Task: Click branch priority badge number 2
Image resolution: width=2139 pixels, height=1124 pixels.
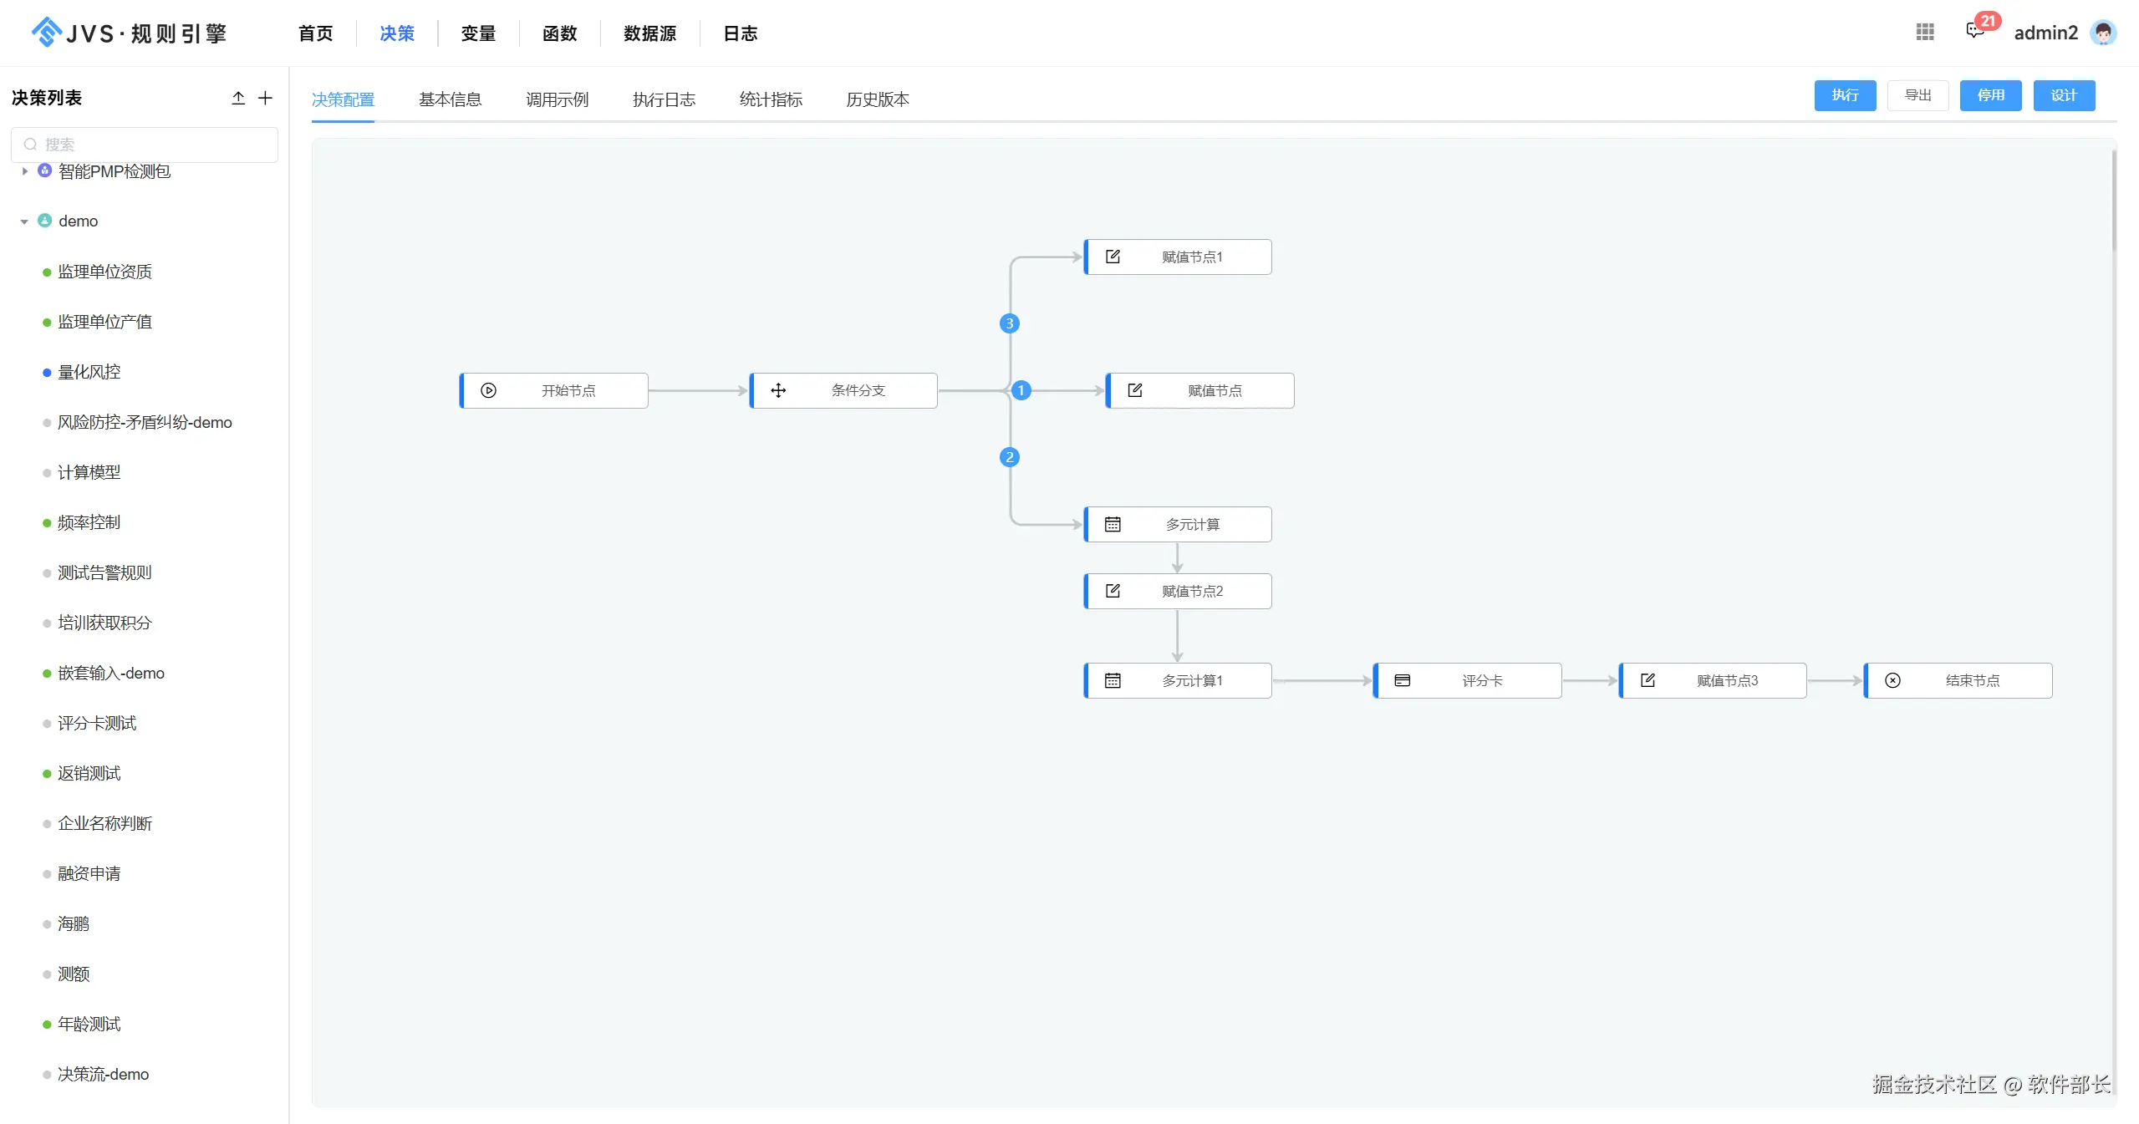Action: [x=1010, y=457]
